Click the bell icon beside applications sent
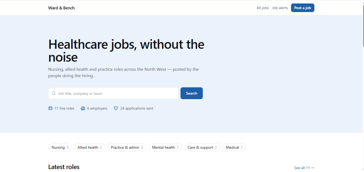364x172 pixels. click(x=116, y=108)
